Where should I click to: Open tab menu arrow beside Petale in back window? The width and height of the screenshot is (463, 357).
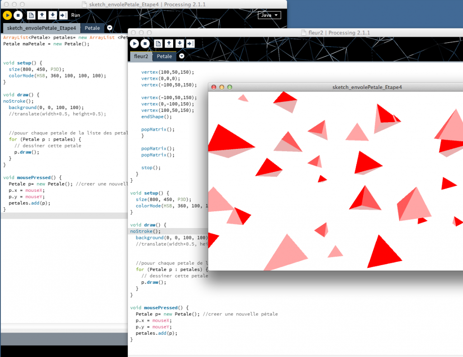tap(109, 28)
